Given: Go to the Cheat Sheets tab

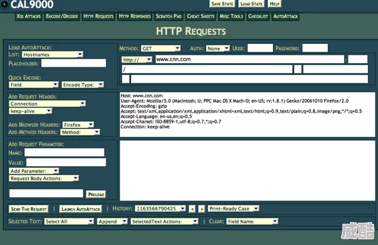Looking at the screenshot, I should (x=200, y=17).
